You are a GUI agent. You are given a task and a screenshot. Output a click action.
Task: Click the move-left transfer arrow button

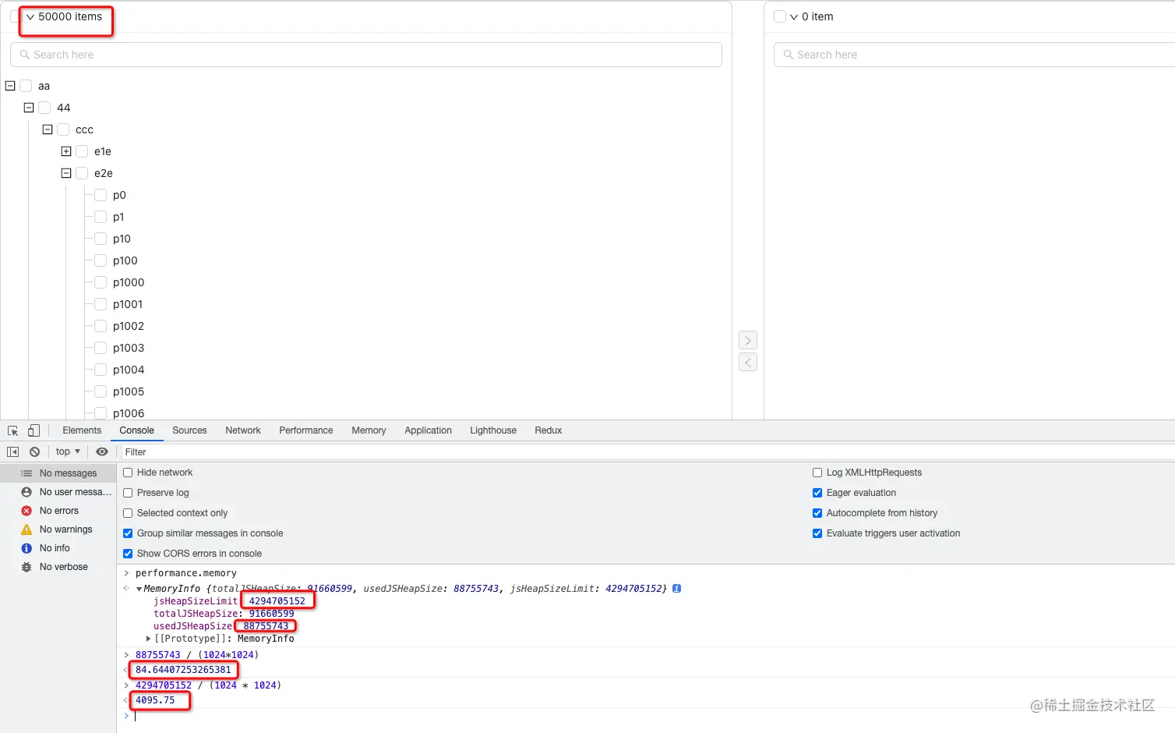click(x=748, y=362)
